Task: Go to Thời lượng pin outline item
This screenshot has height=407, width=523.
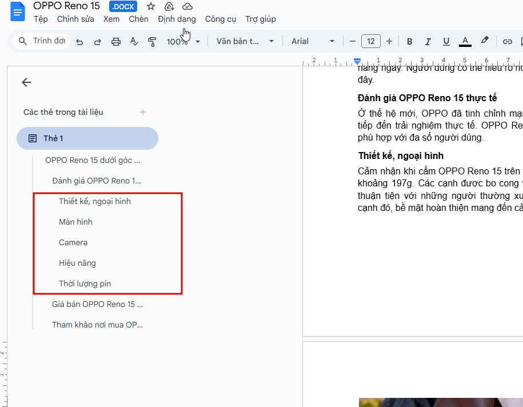Action: [x=85, y=284]
